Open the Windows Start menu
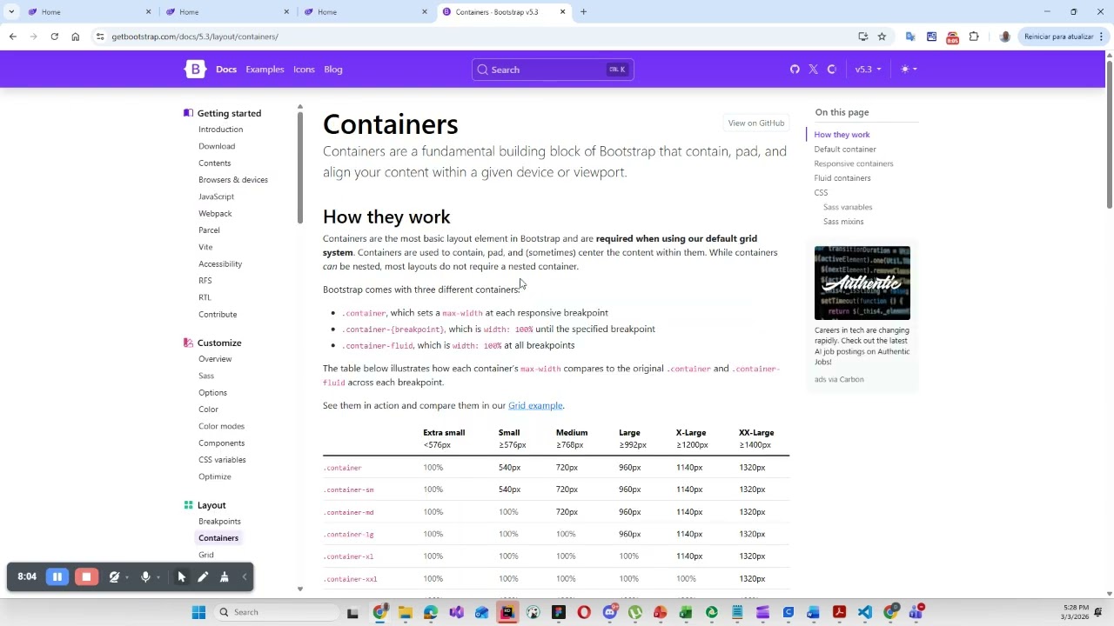Screen dimensions: 1114x626 point(198,613)
